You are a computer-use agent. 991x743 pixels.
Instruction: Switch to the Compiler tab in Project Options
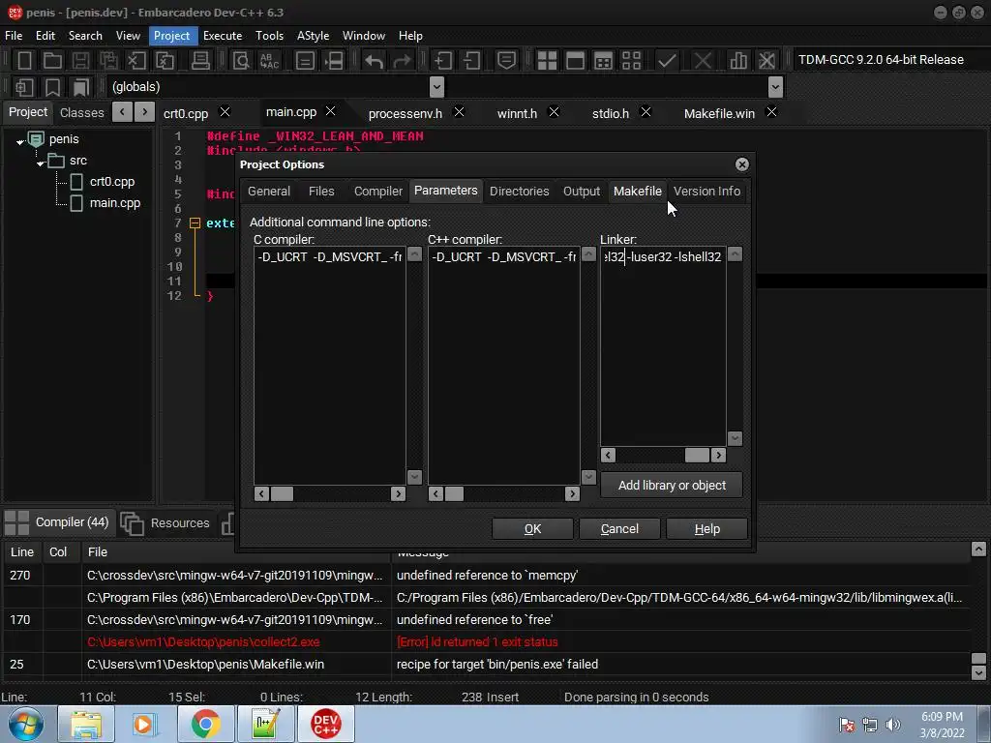click(x=378, y=192)
